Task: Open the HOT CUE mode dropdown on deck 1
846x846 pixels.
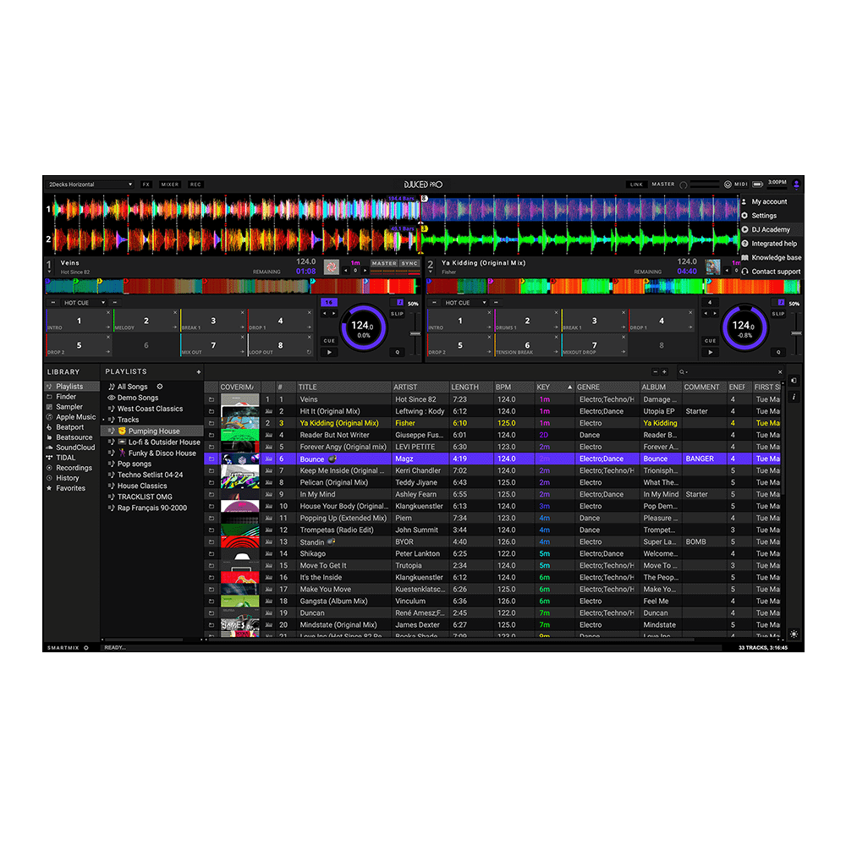Action: 85,302
